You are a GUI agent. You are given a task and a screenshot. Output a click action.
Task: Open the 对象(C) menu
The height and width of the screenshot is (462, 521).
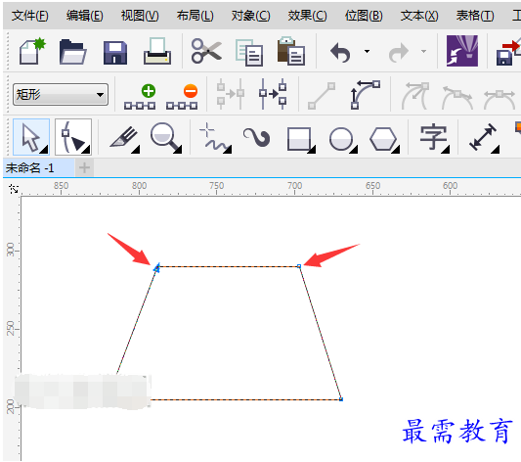(251, 16)
